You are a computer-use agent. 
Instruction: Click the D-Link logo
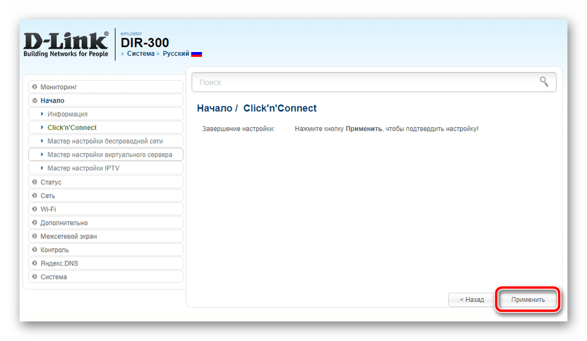[x=66, y=44]
